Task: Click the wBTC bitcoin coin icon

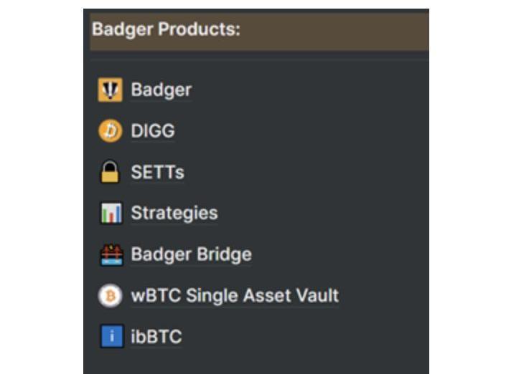Action: click(110, 295)
